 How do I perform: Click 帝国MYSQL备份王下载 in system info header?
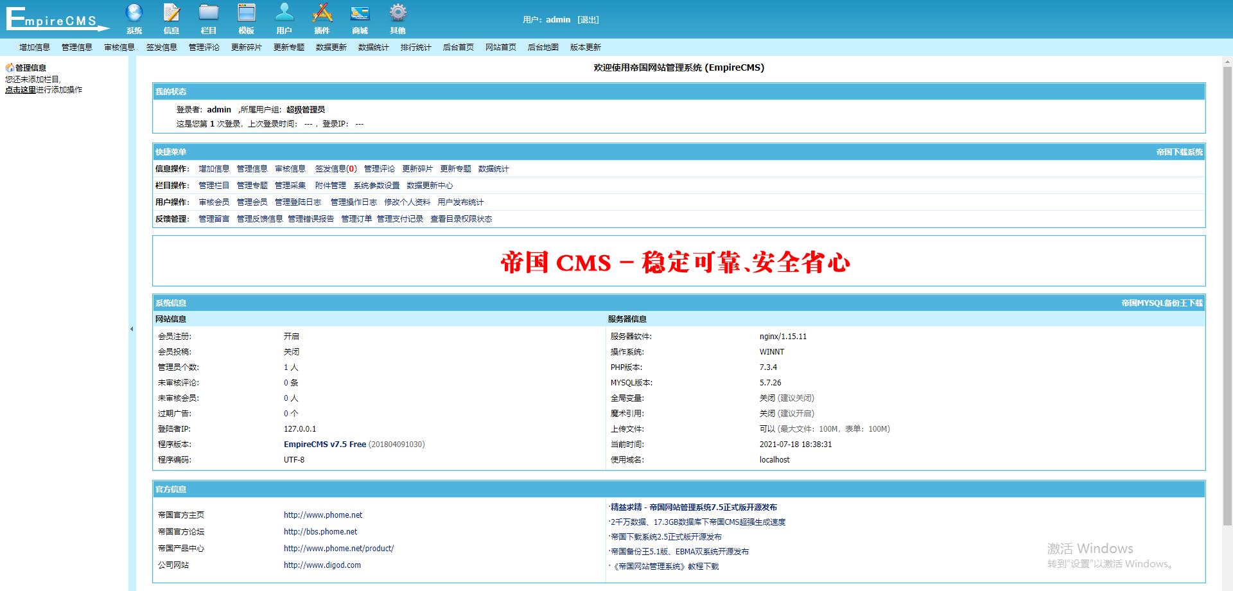[1162, 303]
